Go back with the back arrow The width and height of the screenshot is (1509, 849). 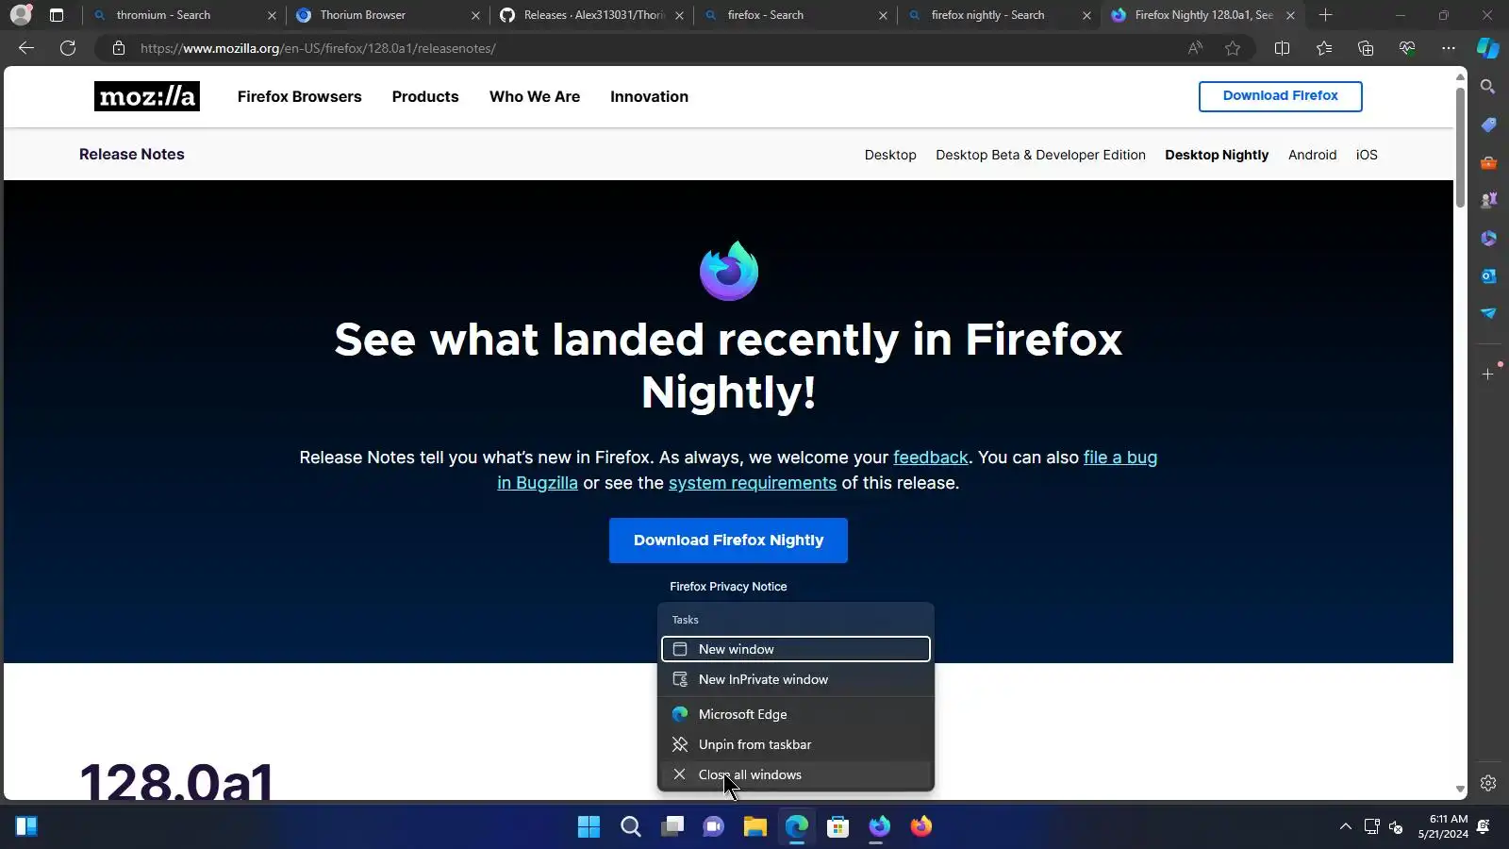tap(26, 48)
